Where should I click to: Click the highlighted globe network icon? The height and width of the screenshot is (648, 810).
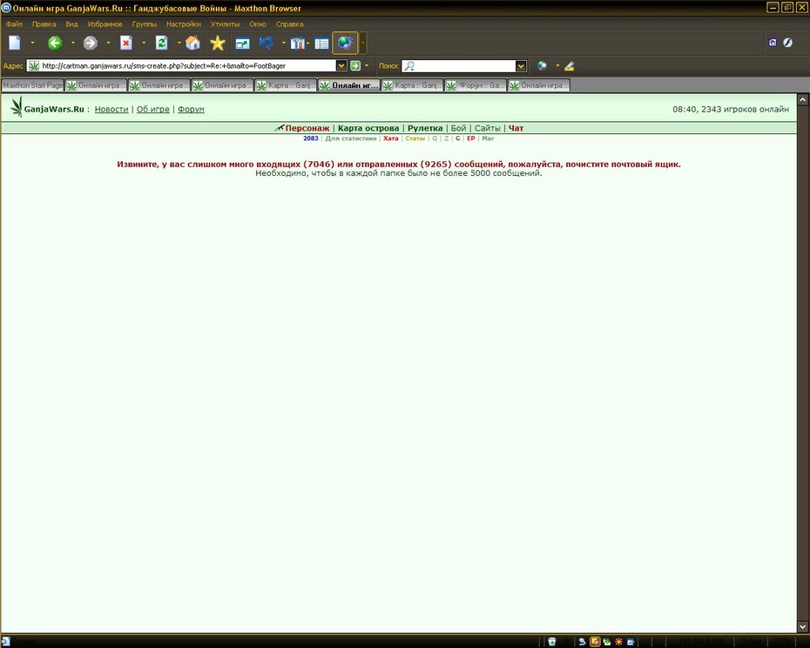click(x=345, y=43)
